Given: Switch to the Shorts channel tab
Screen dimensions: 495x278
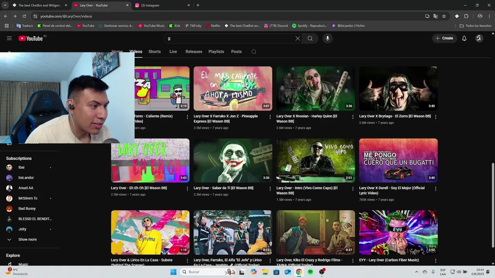Looking at the screenshot, I should click(155, 52).
